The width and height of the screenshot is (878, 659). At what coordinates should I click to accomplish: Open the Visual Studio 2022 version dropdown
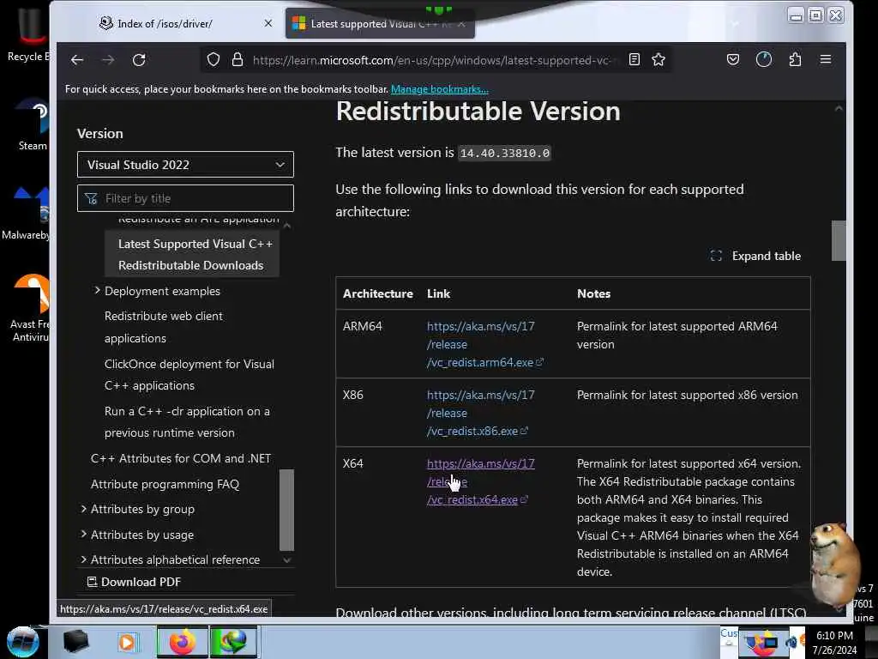coord(185,165)
